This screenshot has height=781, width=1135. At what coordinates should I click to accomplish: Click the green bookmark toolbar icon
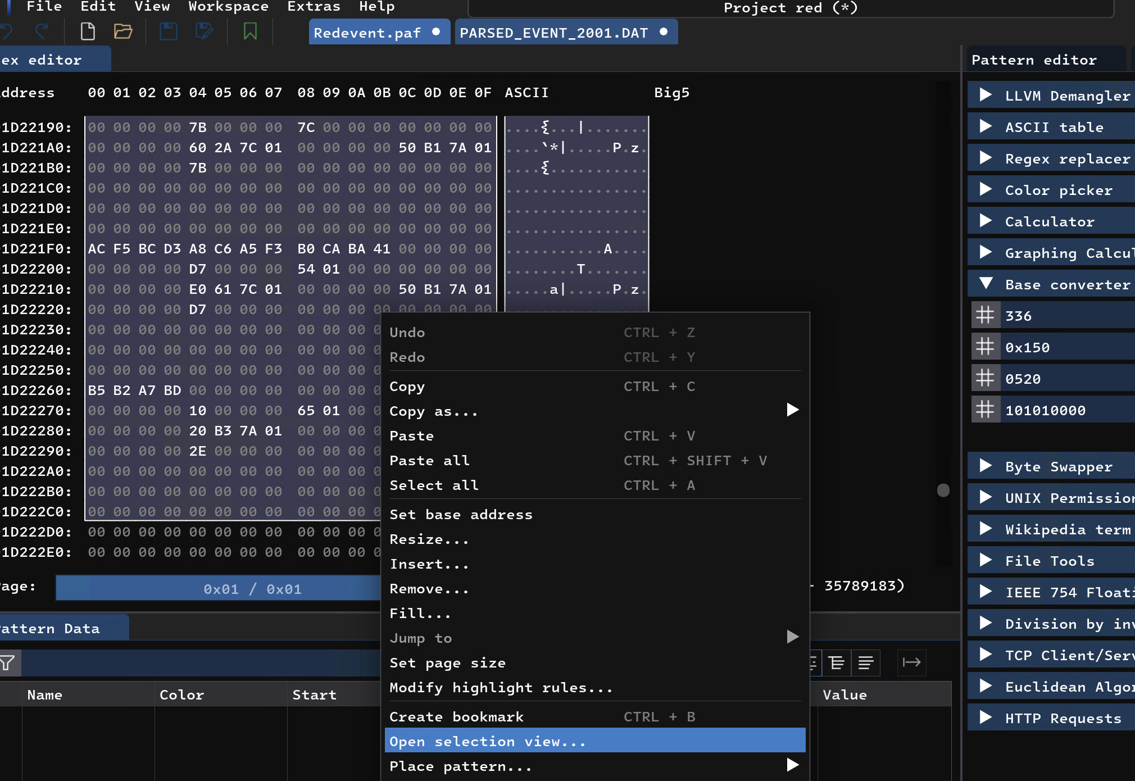coord(250,31)
